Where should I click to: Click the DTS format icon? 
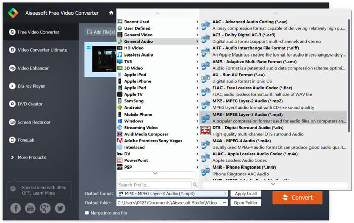(x=206, y=131)
